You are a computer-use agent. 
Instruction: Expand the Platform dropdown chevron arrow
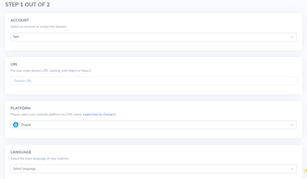(292, 125)
